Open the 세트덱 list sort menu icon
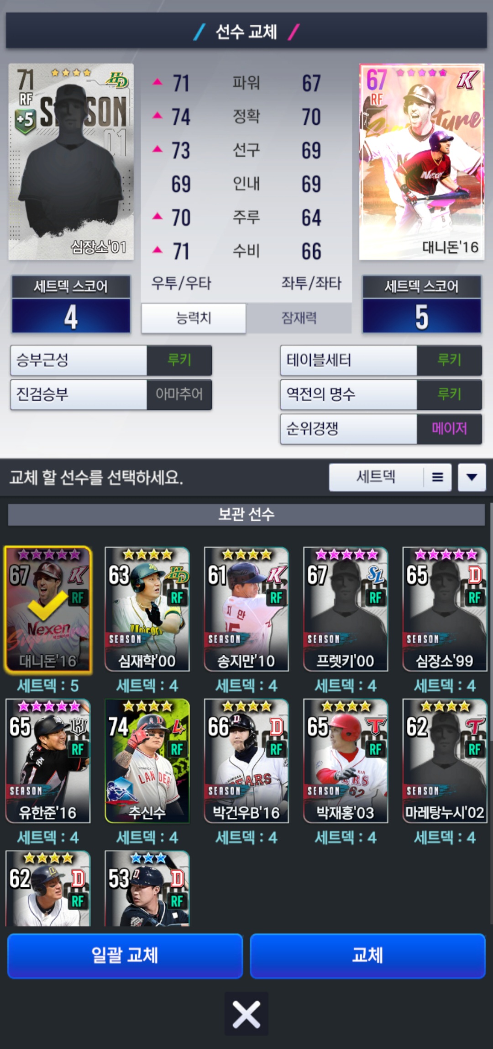This screenshot has width=493, height=1049. coord(437,477)
